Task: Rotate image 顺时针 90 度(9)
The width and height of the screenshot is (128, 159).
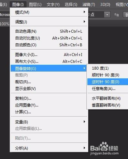Action: 108,75
